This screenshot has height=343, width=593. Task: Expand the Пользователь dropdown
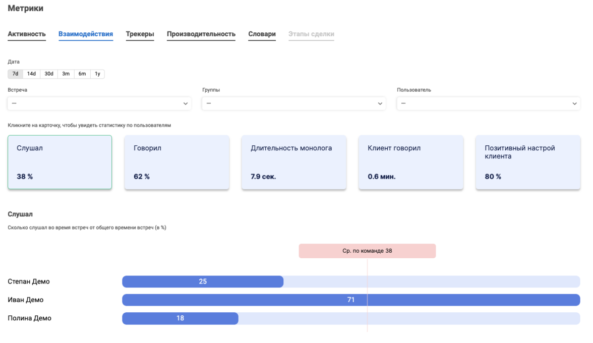(x=488, y=103)
